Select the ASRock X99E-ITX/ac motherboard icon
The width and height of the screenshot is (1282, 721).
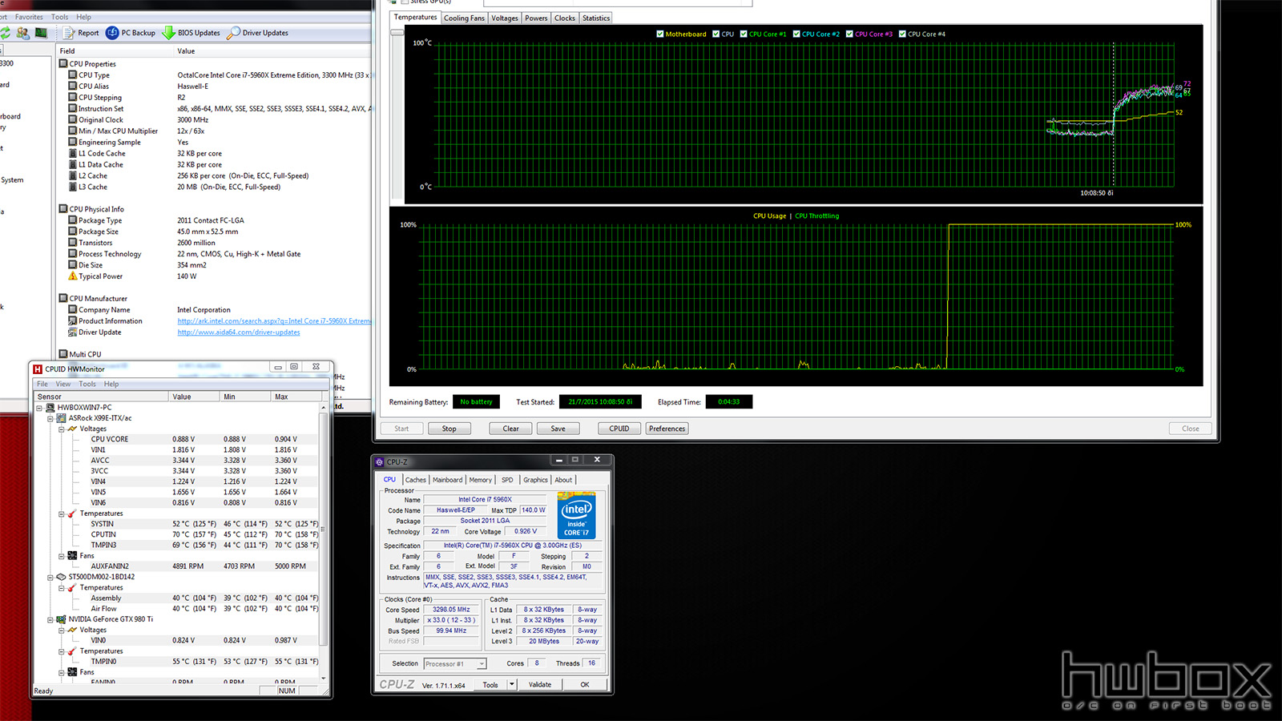coord(62,418)
